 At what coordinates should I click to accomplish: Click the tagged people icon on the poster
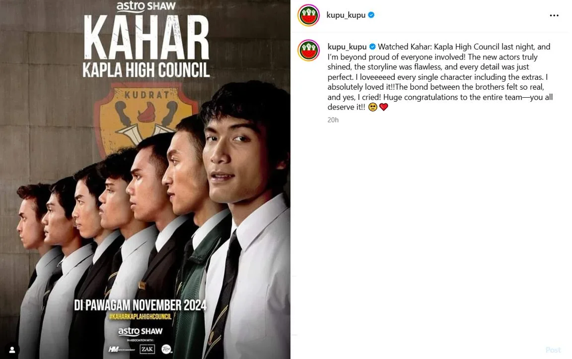click(12, 350)
